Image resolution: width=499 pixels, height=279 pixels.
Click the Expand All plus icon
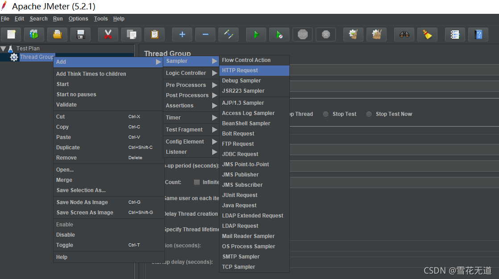click(182, 34)
